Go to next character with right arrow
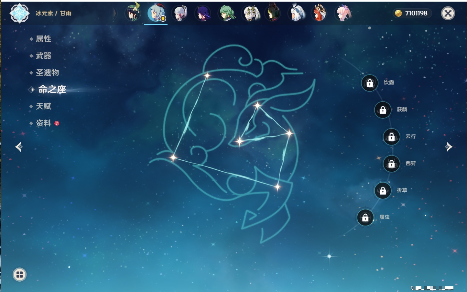 pos(449,147)
